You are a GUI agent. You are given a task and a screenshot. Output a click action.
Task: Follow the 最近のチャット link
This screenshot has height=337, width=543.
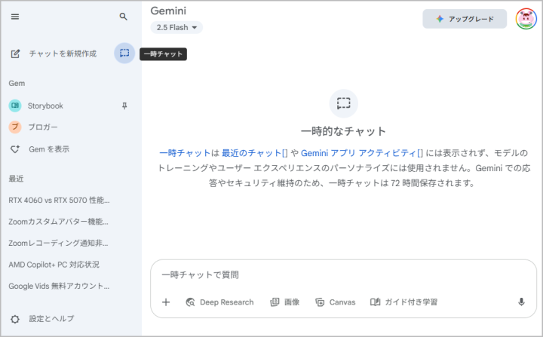[255, 153]
